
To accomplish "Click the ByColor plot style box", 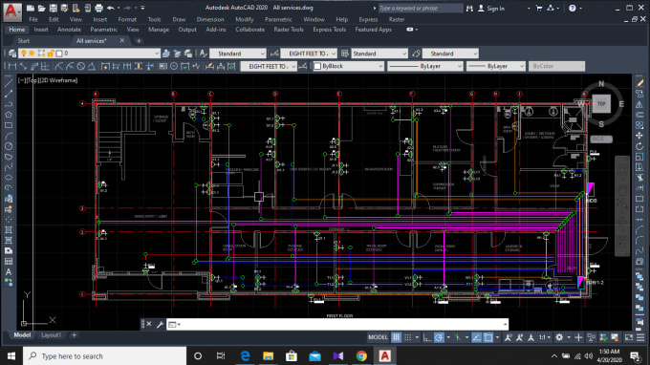I will pos(556,66).
